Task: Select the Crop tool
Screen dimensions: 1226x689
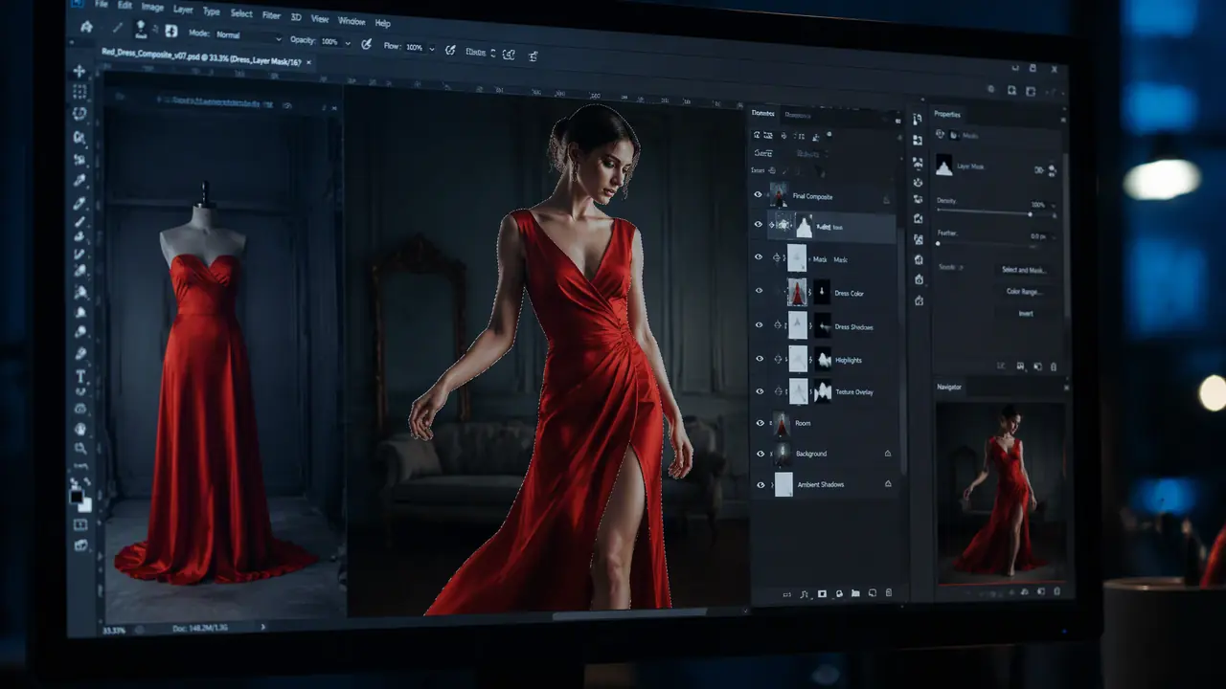Action: [79, 159]
